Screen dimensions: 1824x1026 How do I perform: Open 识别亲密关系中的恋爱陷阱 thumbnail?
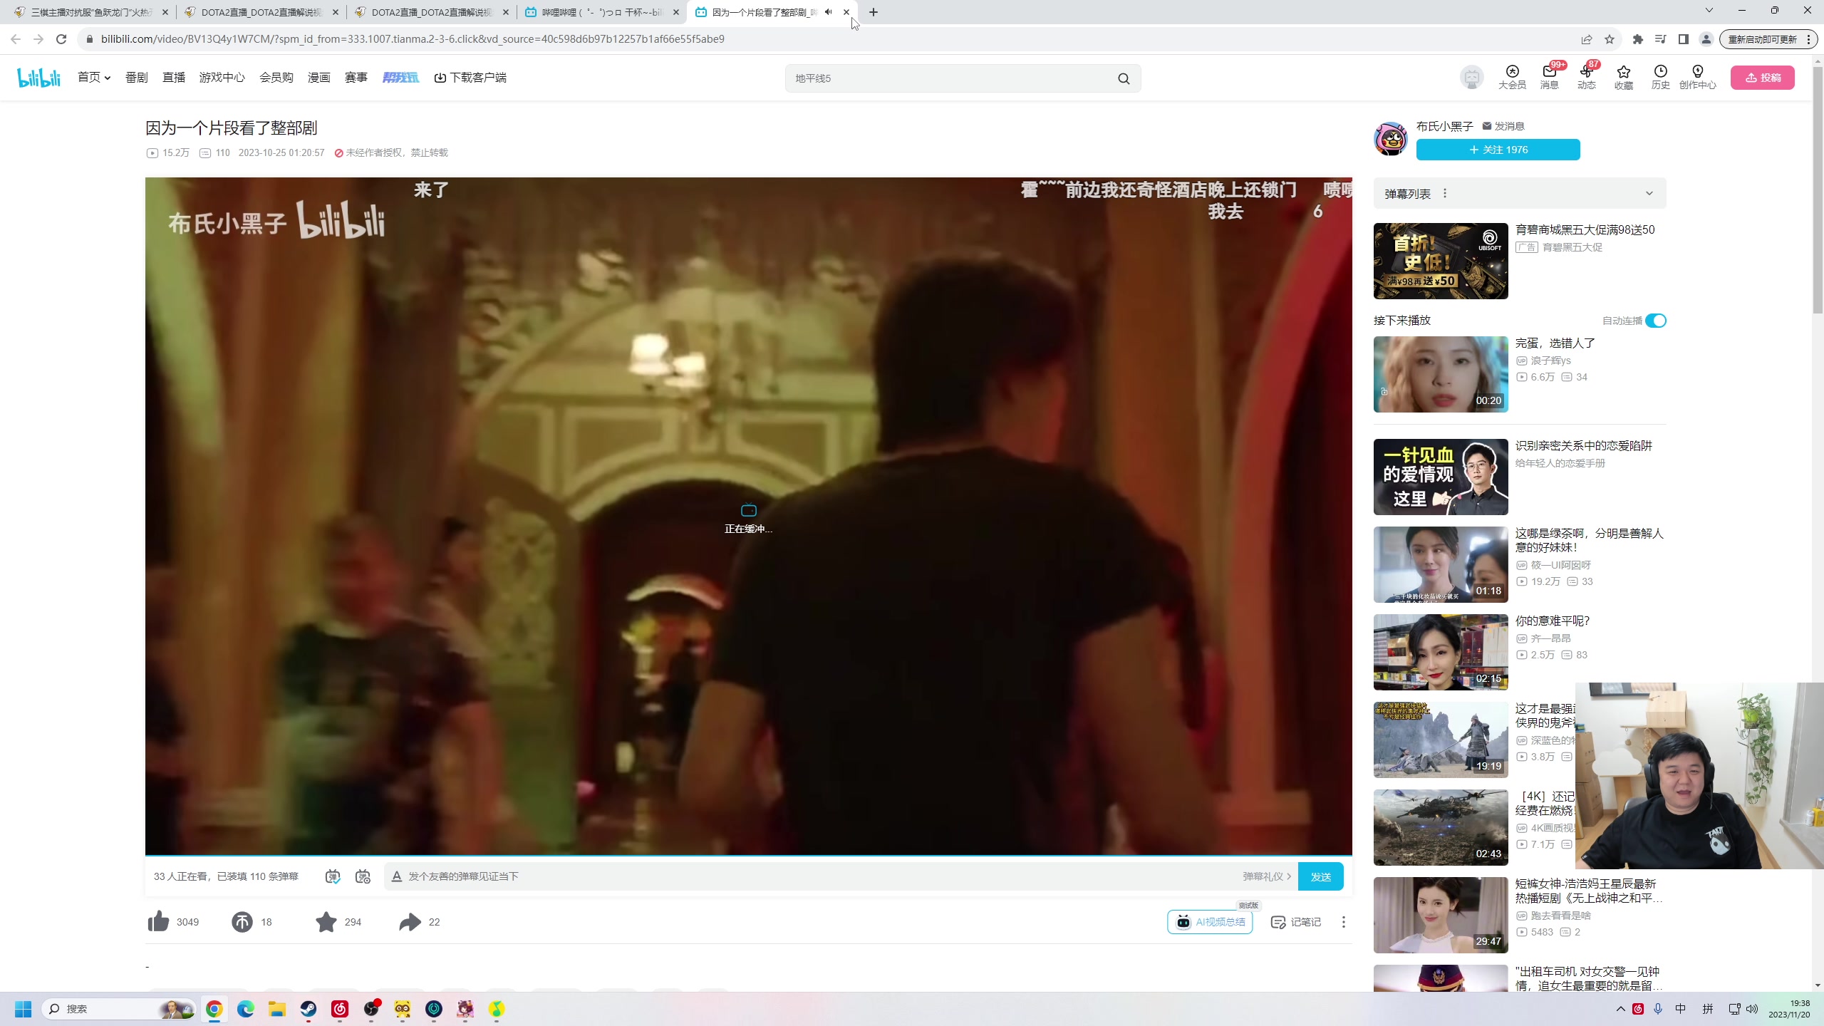[x=1441, y=477]
